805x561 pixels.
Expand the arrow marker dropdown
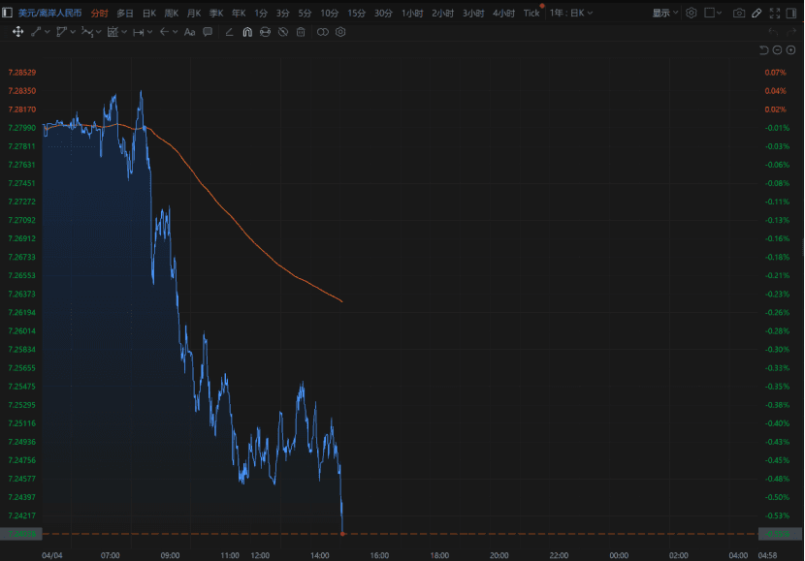tap(176, 32)
